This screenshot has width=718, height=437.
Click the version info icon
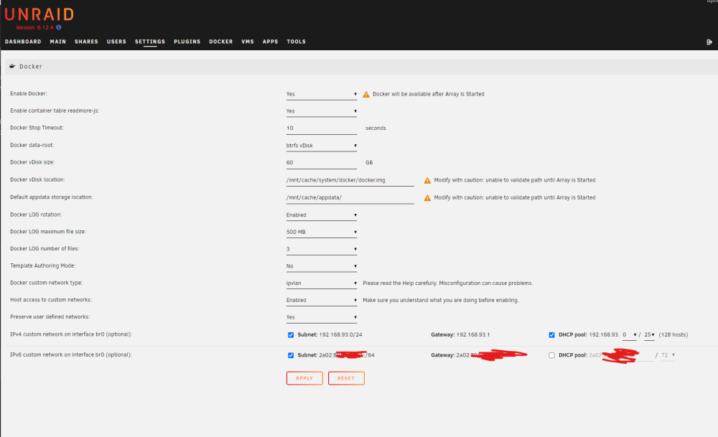point(59,27)
